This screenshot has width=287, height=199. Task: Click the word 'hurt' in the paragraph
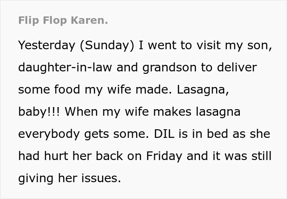click(x=56, y=156)
